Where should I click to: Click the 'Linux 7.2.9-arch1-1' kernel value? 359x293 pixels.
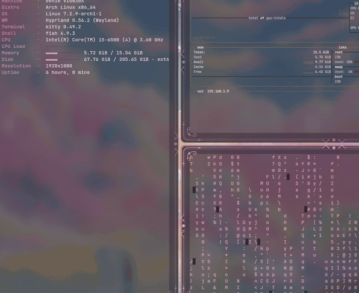(73, 14)
